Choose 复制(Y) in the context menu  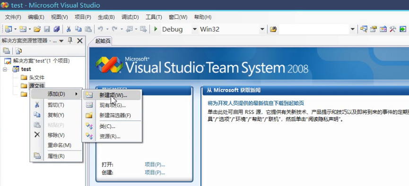(56, 115)
